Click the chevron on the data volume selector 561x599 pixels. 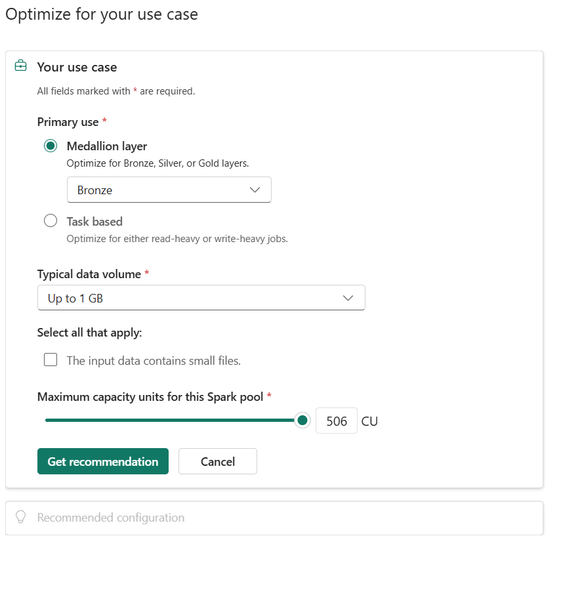tap(348, 298)
